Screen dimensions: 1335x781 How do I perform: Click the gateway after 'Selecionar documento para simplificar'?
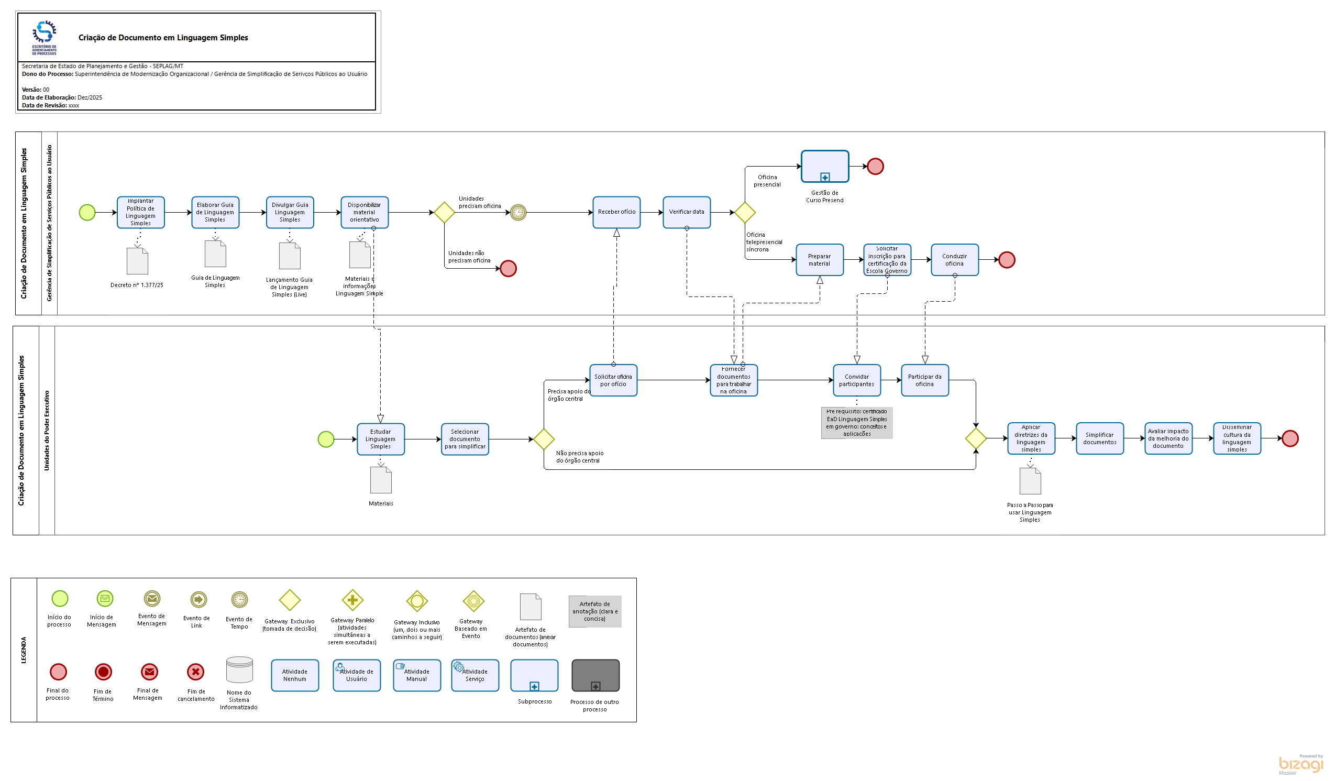[544, 439]
